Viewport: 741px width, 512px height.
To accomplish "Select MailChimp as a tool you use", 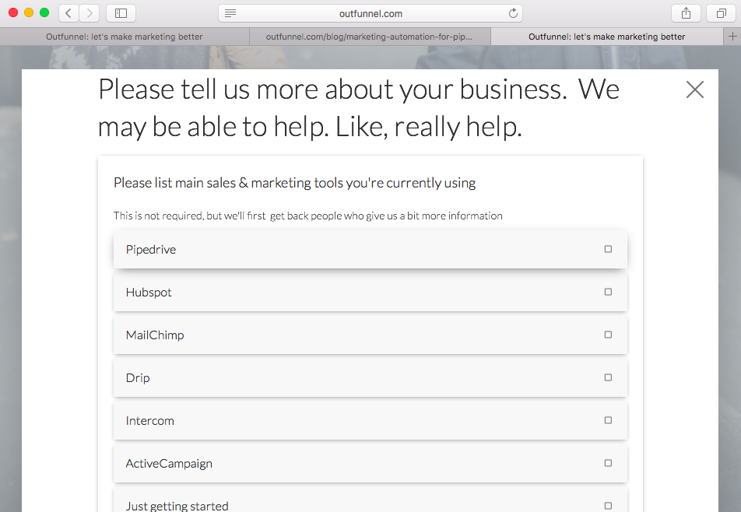I will click(x=607, y=334).
